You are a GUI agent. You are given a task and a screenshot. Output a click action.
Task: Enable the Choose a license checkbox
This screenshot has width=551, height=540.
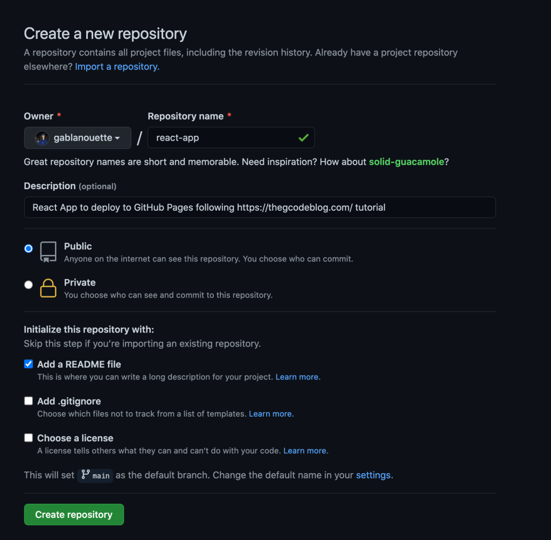29,438
